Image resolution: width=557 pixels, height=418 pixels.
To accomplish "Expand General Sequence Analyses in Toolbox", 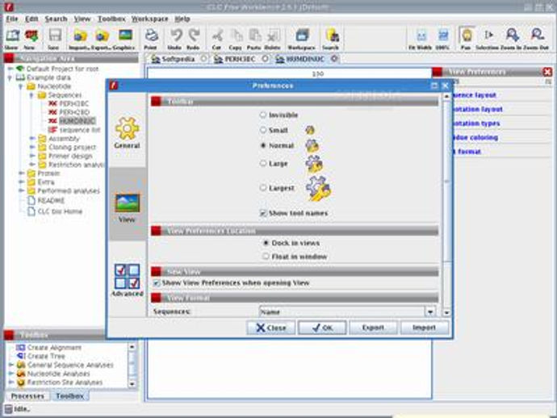I will coord(11,365).
